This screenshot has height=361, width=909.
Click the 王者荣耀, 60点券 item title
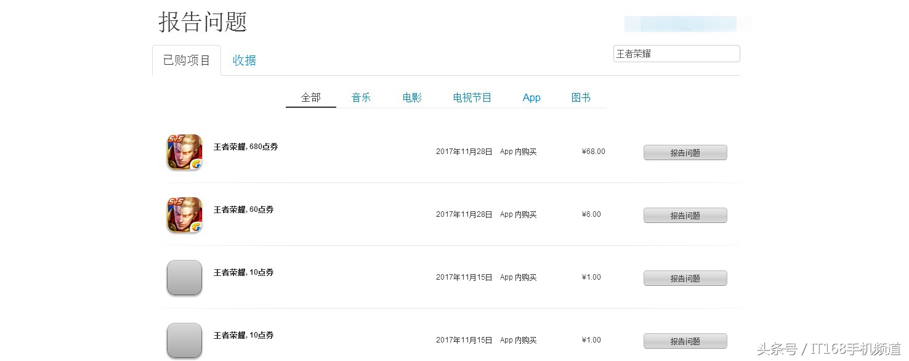[243, 209]
